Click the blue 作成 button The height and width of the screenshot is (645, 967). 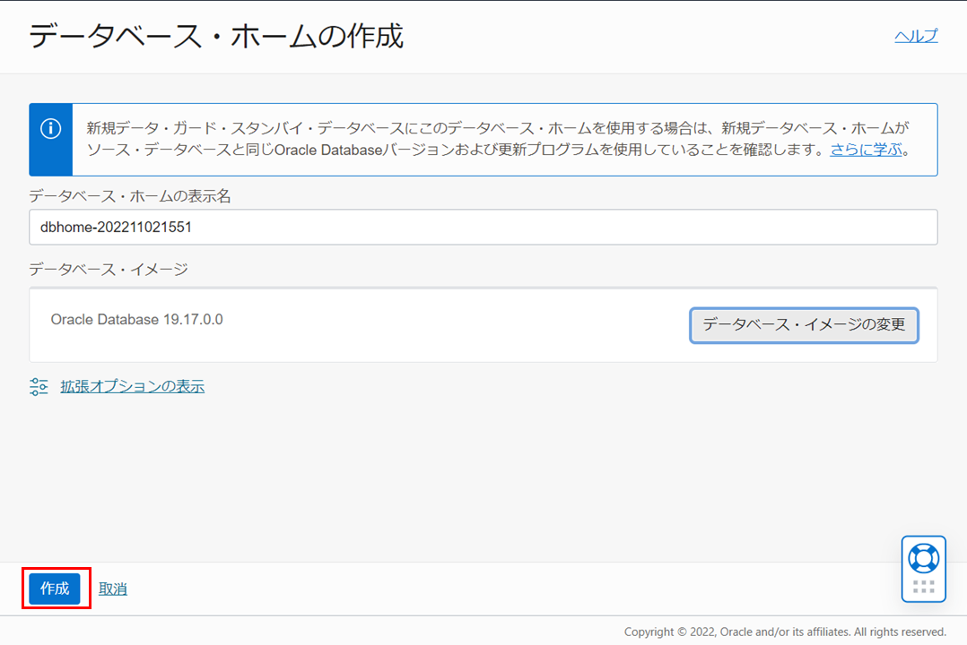tap(55, 589)
